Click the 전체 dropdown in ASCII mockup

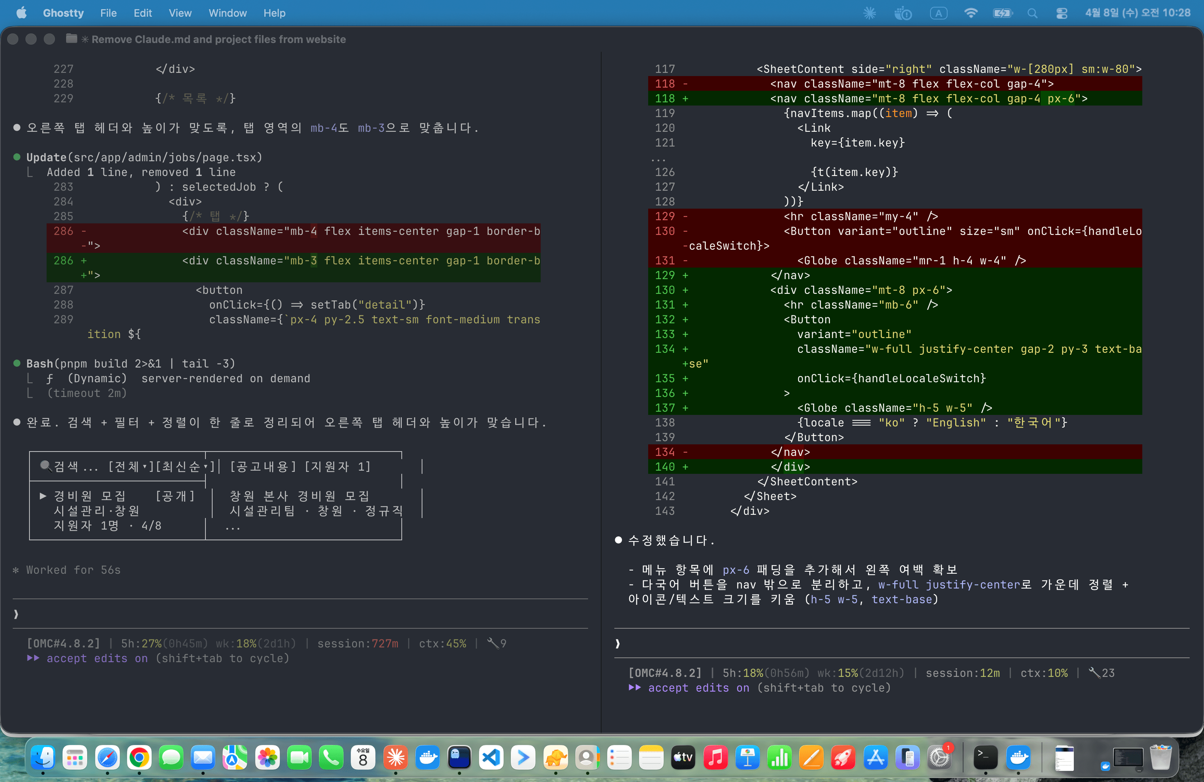pyautogui.click(x=131, y=466)
